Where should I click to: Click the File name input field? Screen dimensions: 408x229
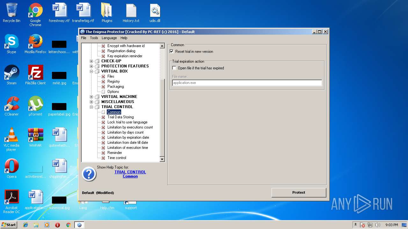coord(247,83)
